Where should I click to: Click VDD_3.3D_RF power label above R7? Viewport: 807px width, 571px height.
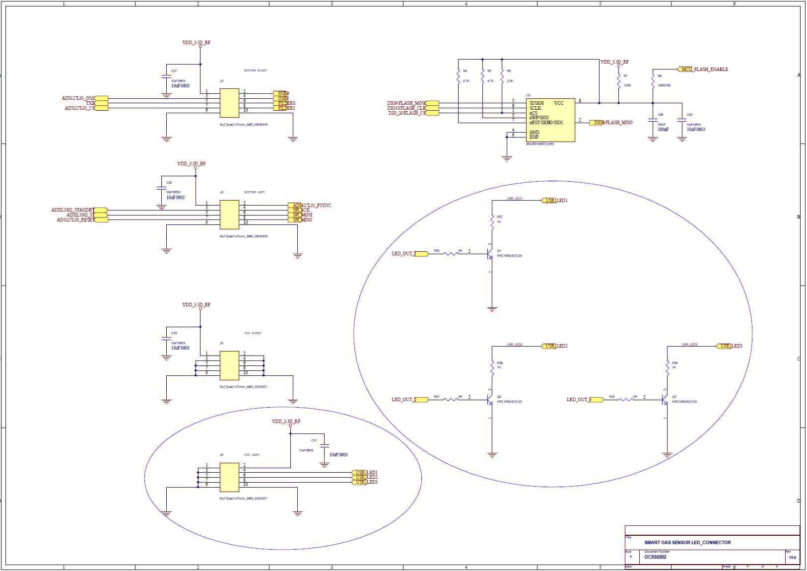coord(614,63)
